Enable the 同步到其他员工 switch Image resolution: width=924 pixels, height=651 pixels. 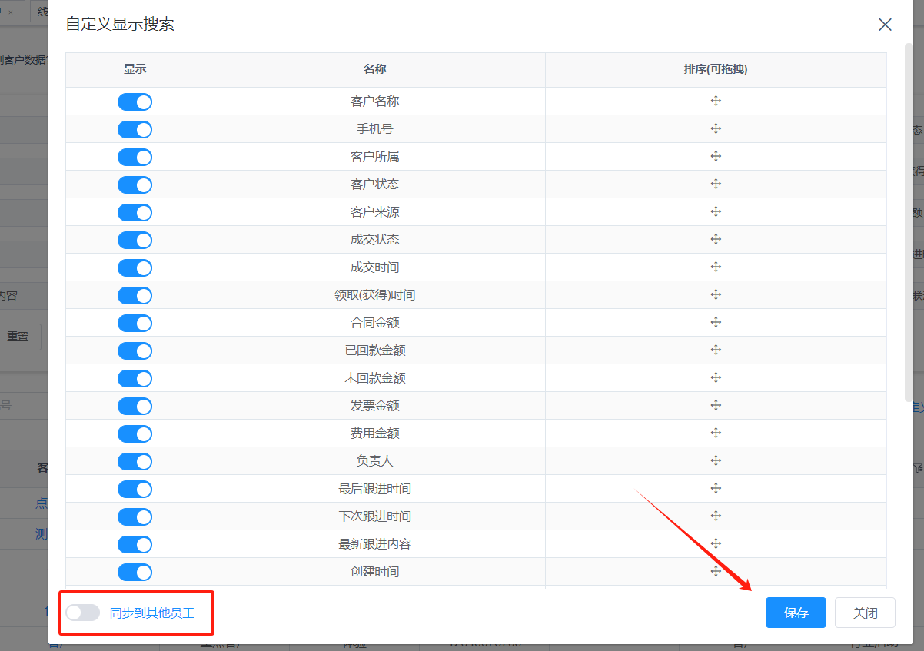82,613
